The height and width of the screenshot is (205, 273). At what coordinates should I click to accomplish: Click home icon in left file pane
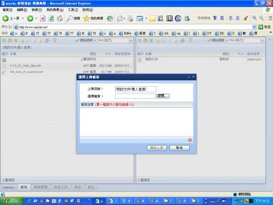[x=10, y=40]
